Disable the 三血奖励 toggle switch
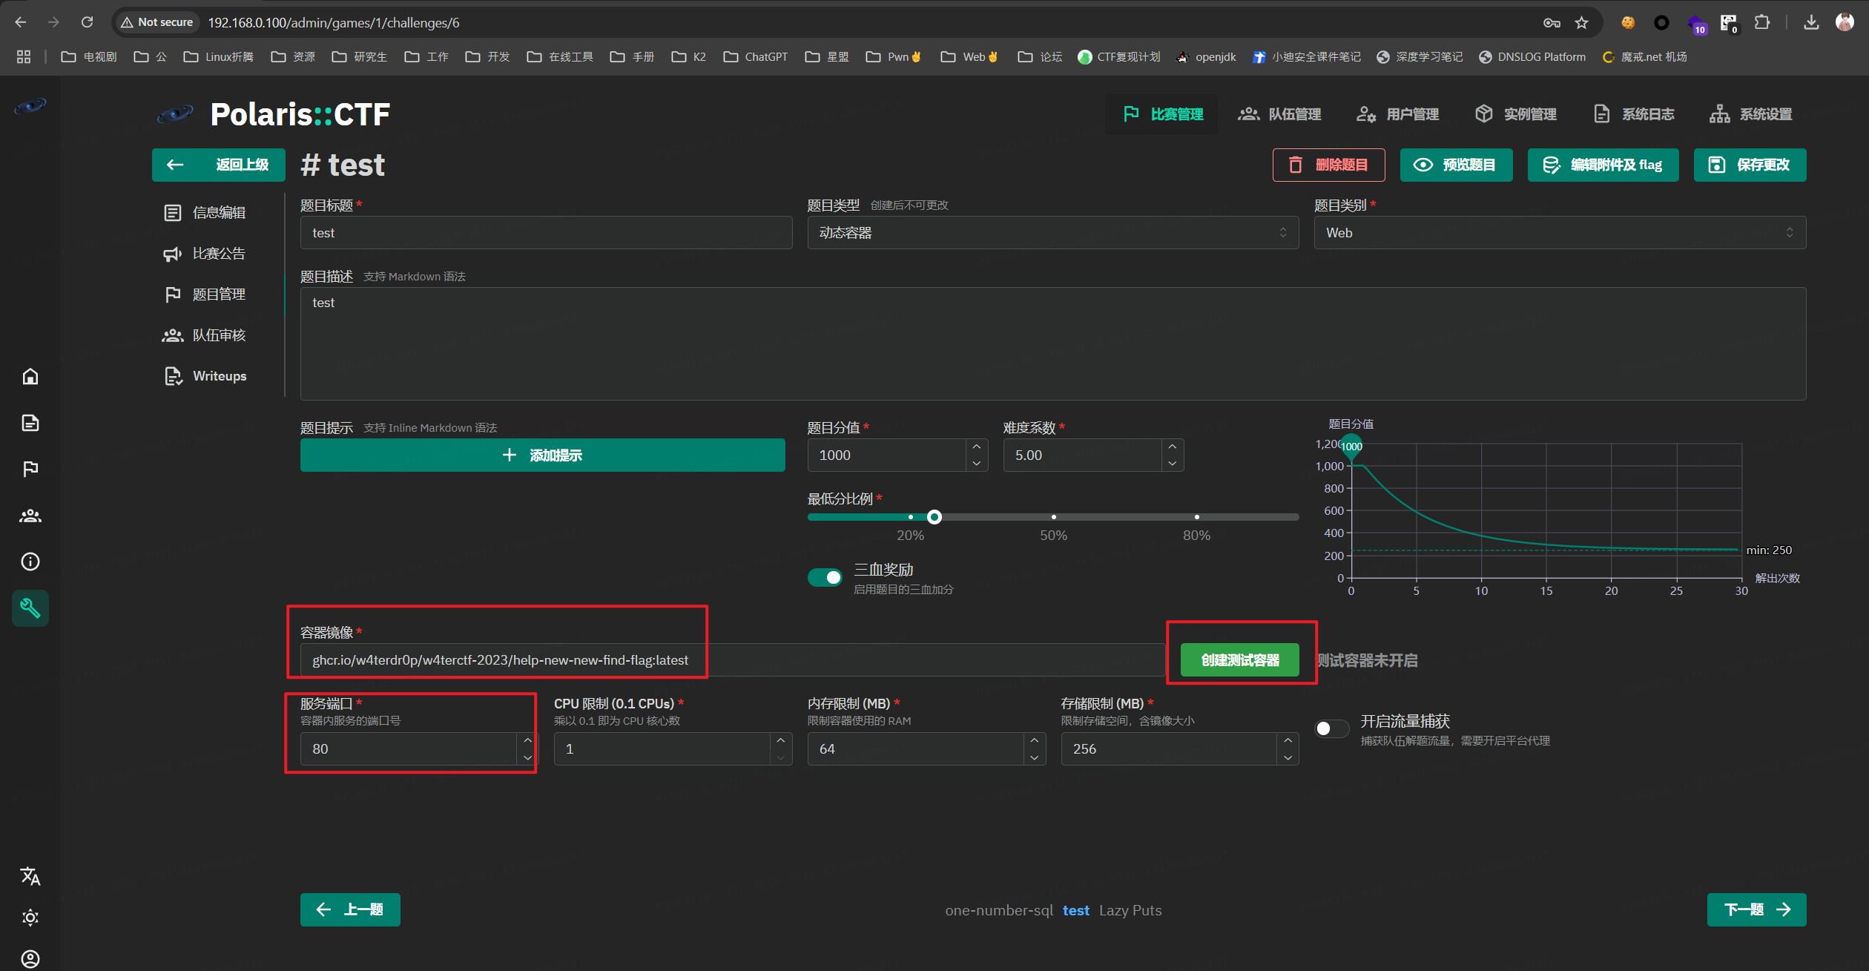 pos(825,577)
